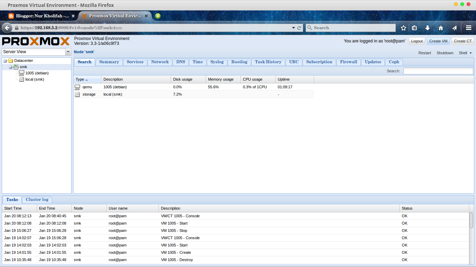
Task: Click the green new tab plus icon
Action: click(158, 16)
